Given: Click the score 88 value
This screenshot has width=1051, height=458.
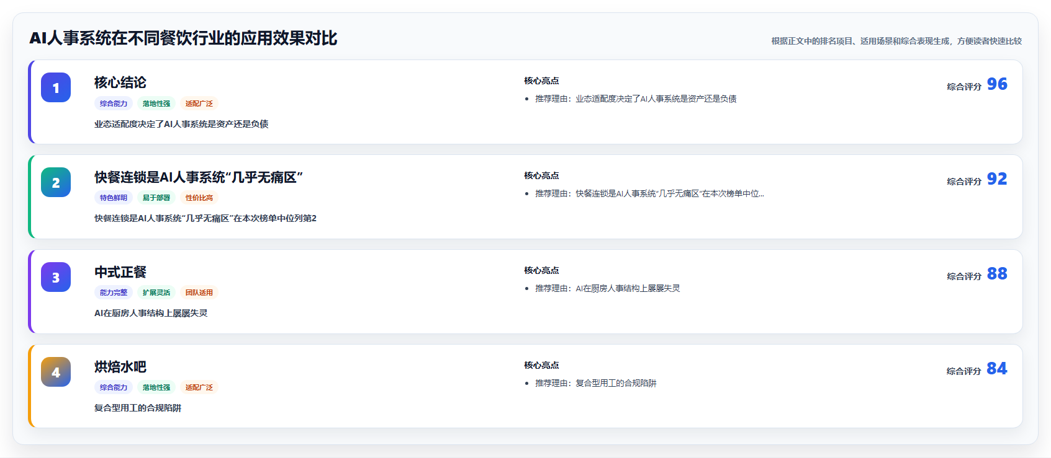Looking at the screenshot, I should (x=997, y=274).
